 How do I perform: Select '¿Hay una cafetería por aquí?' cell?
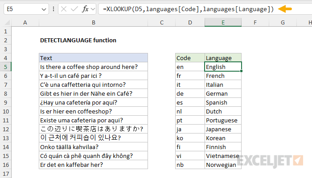pos(93,102)
